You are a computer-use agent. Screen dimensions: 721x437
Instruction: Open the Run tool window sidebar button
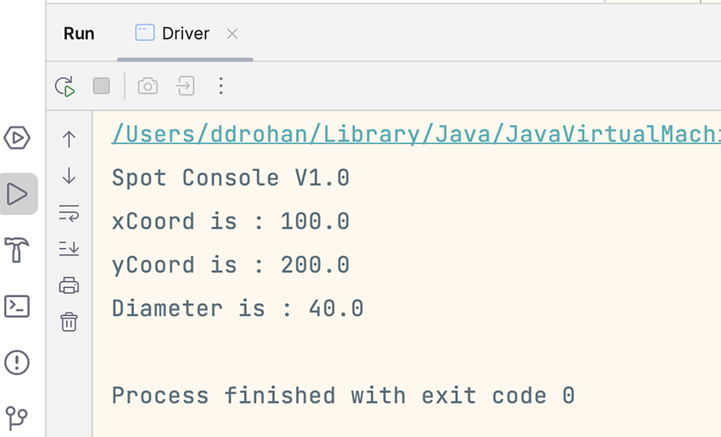click(17, 194)
